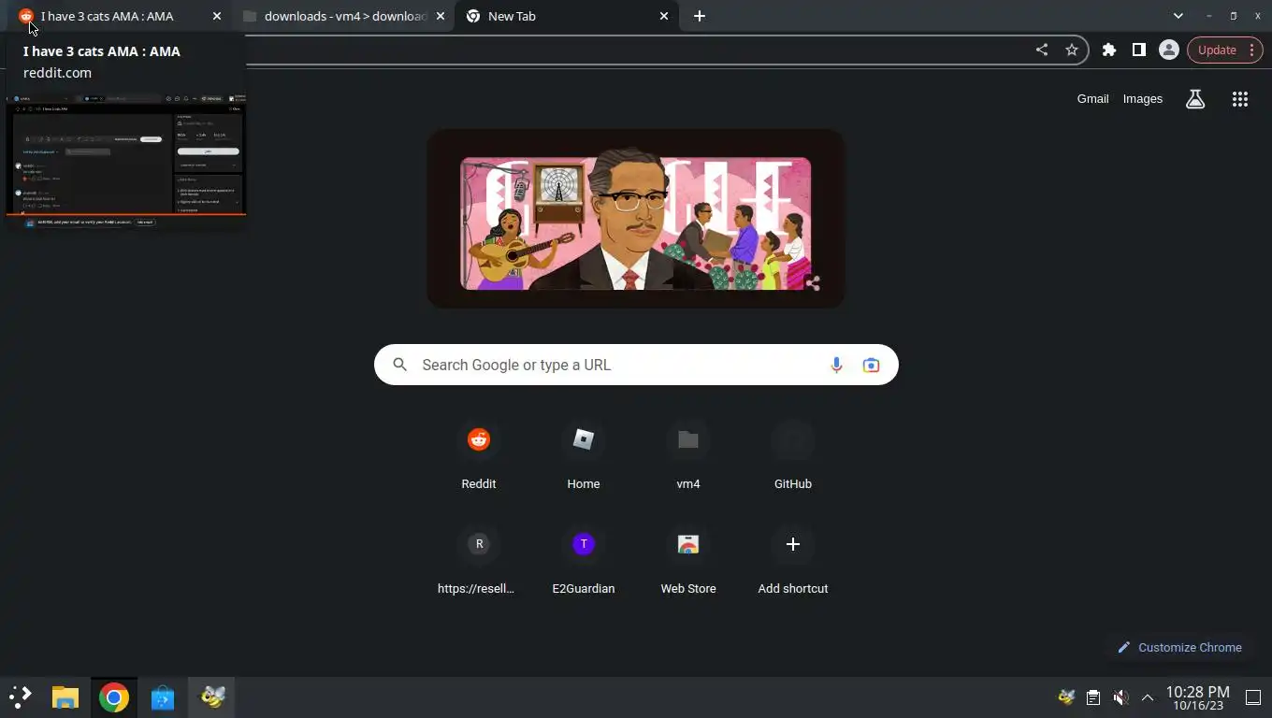The height and width of the screenshot is (718, 1272).
Task: Open the clipboard tray icon
Action: [1093, 697]
